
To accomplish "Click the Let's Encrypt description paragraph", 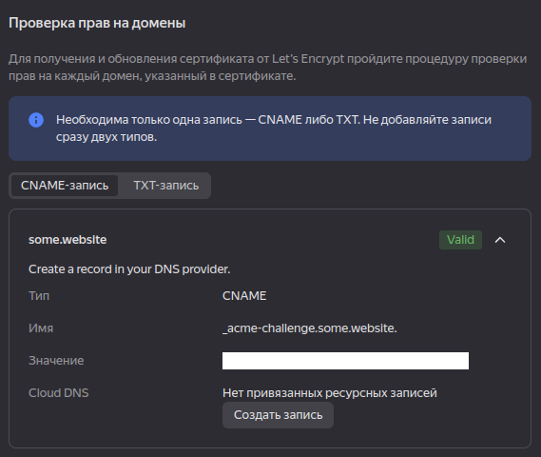I will point(268,68).
